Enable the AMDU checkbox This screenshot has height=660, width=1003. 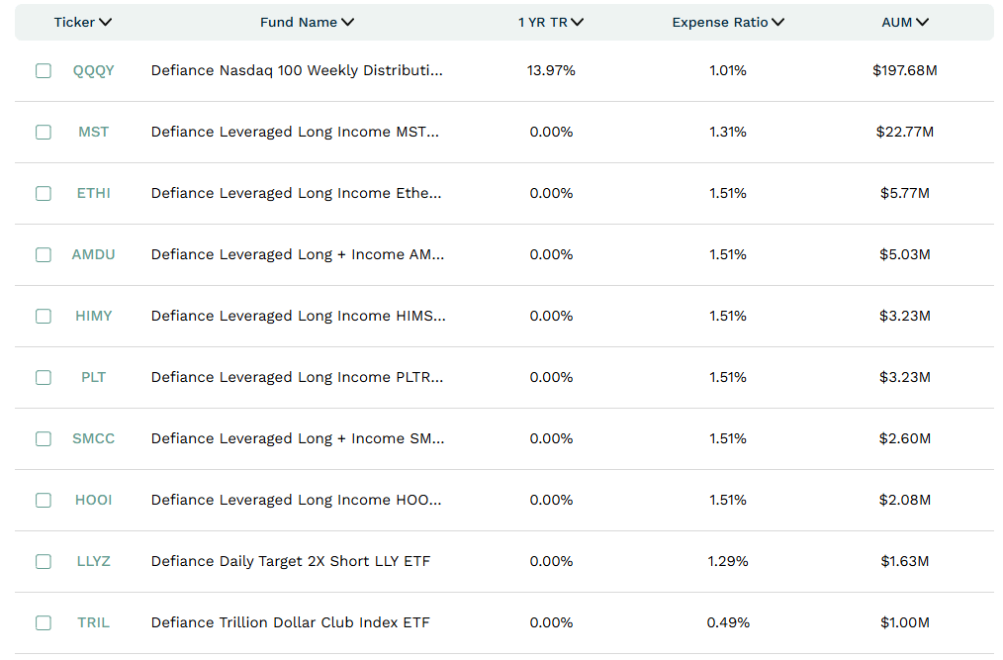point(44,254)
